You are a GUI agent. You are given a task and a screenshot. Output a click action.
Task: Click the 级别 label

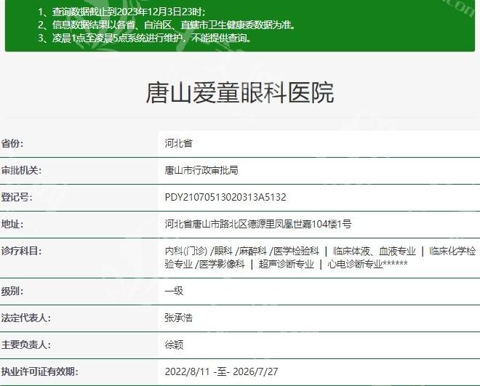click(12, 291)
